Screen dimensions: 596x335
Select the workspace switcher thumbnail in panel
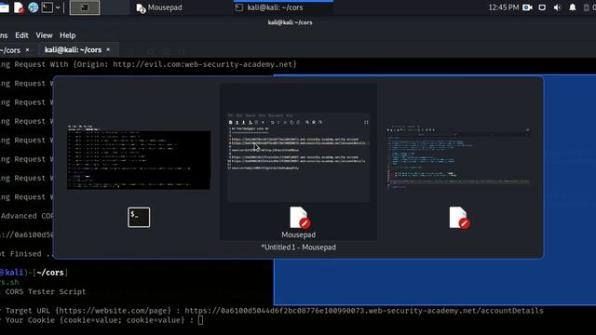tap(85, 7)
